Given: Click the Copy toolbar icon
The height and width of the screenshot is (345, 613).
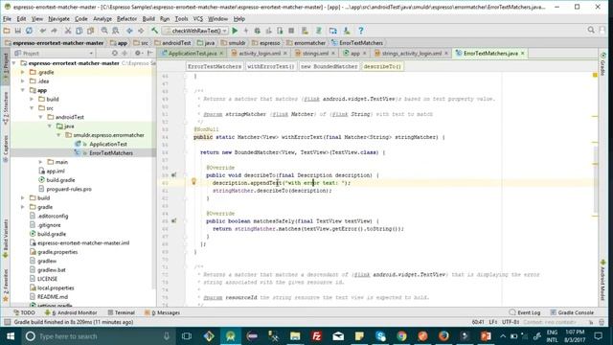Looking at the screenshot, I should [x=79, y=31].
